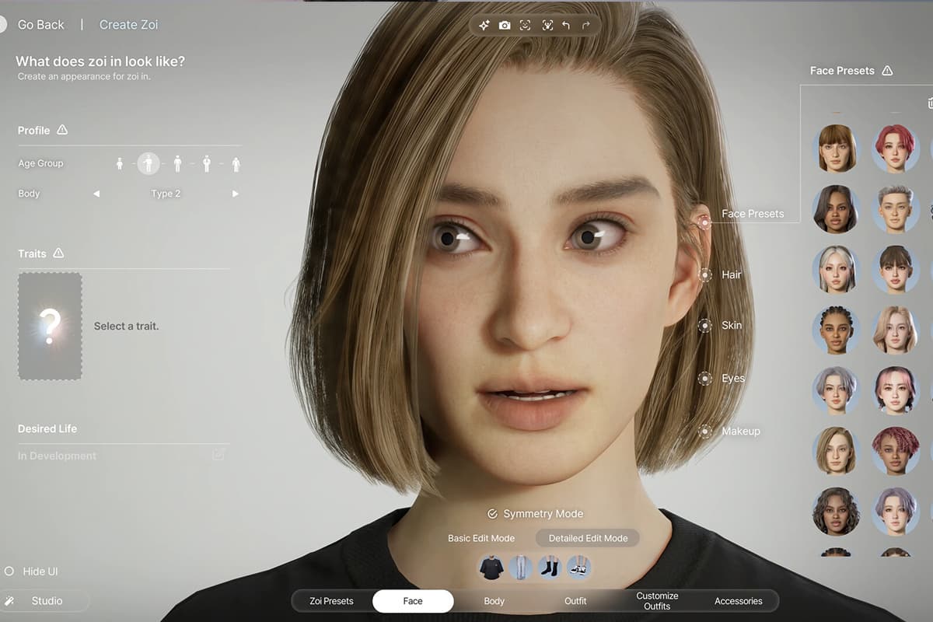Click the trash icon above face presets
The image size is (933, 622).
pos(930,103)
